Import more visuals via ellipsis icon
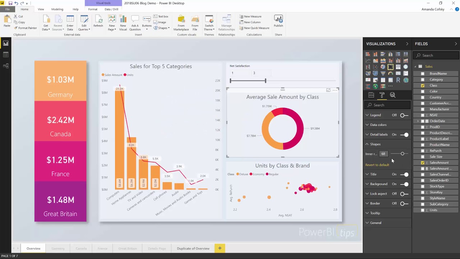The height and width of the screenshot is (259, 460). coord(391,86)
